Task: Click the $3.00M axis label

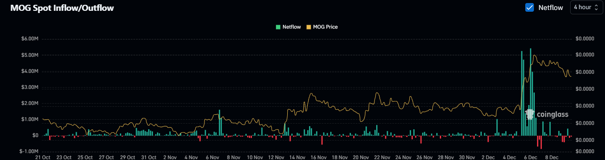Action: tap(30, 87)
